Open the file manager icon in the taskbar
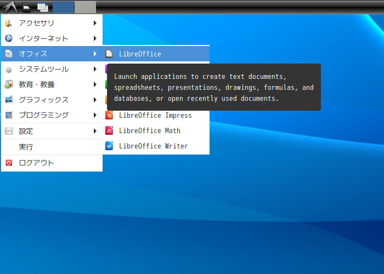 coord(26,7)
